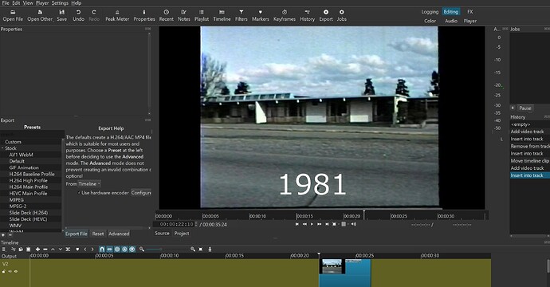Collapse the Stock presets group
This screenshot has height=287, width=550.
pyautogui.click(x=2, y=148)
